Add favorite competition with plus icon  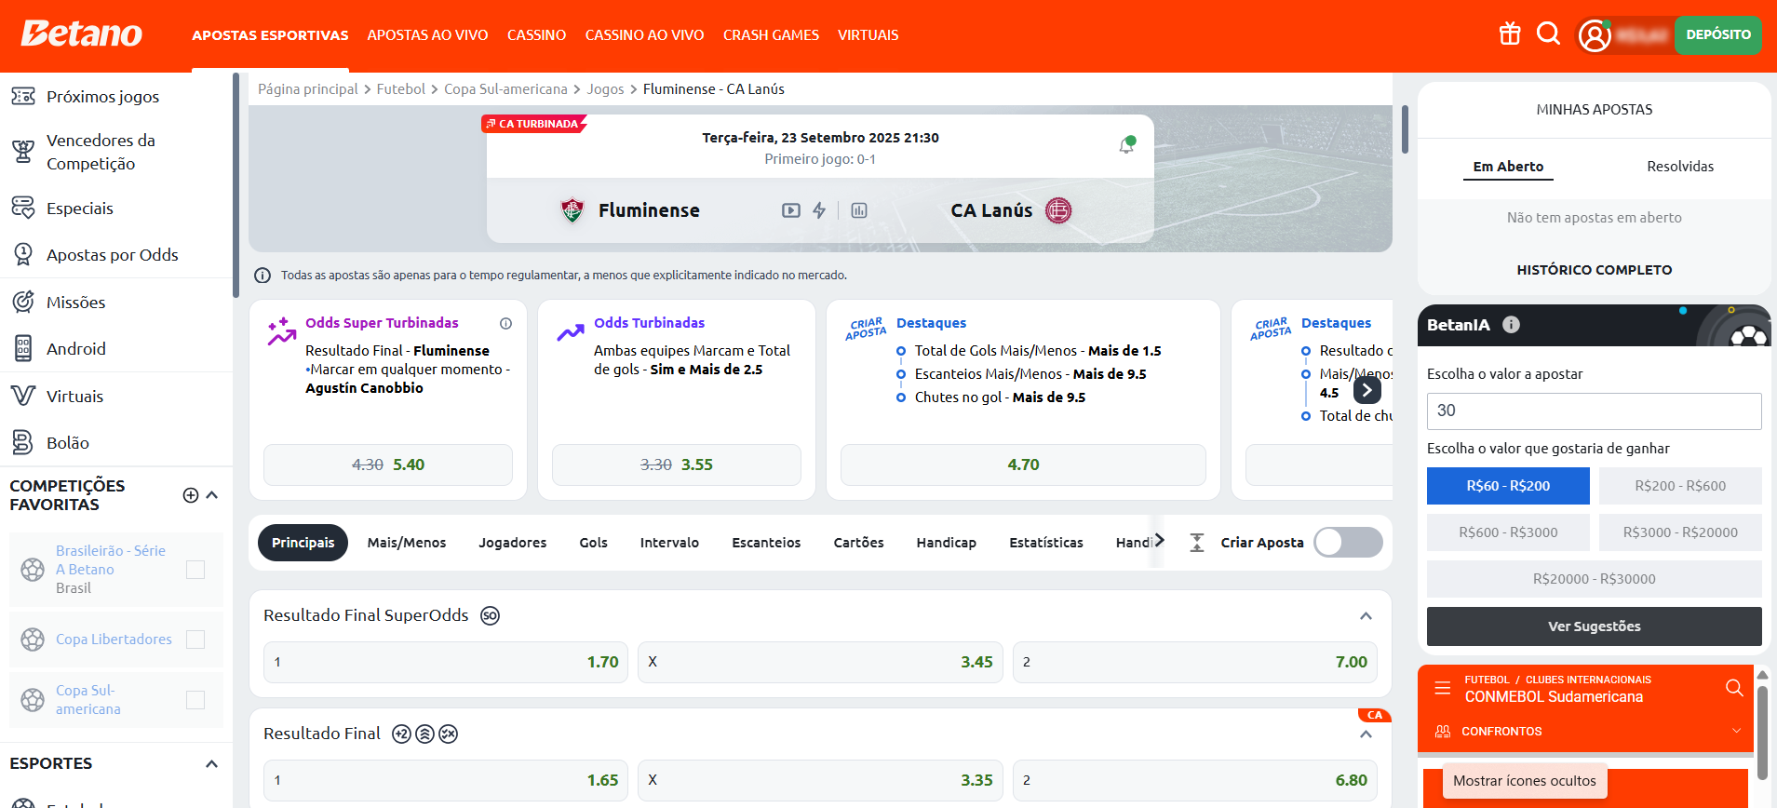(191, 495)
